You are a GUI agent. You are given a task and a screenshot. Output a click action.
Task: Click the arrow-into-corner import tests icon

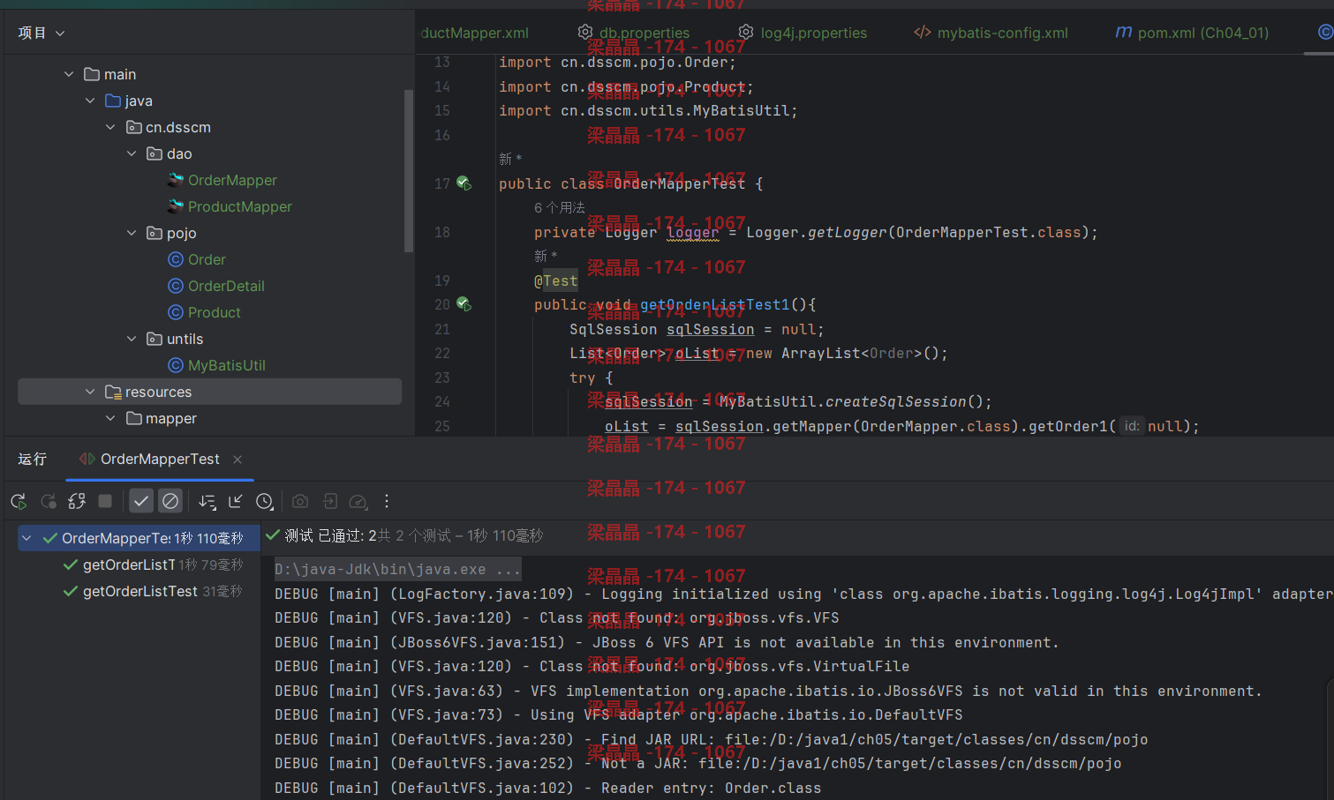tap(236, 501)
